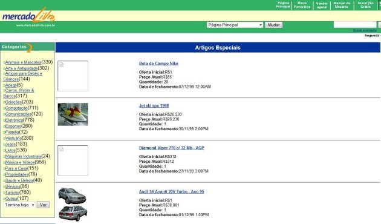The image size is (381, 224).
Task: Open the Livros category
Action: coord(10,151)
